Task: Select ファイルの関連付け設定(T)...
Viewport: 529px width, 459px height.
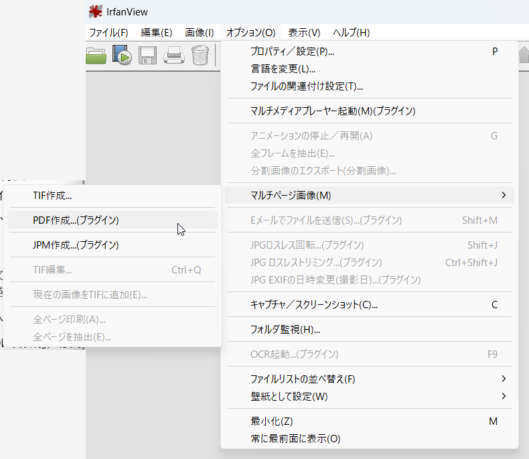Action: point(370,86)
